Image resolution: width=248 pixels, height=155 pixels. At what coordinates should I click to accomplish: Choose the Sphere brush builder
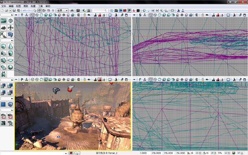10,67
